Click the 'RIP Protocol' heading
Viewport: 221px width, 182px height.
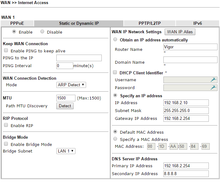click(15, 118)
